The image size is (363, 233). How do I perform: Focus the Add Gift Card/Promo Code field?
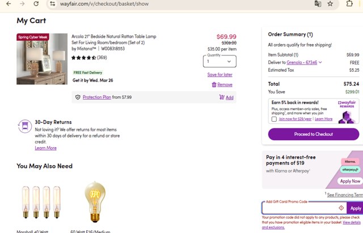tap(304, 208)
